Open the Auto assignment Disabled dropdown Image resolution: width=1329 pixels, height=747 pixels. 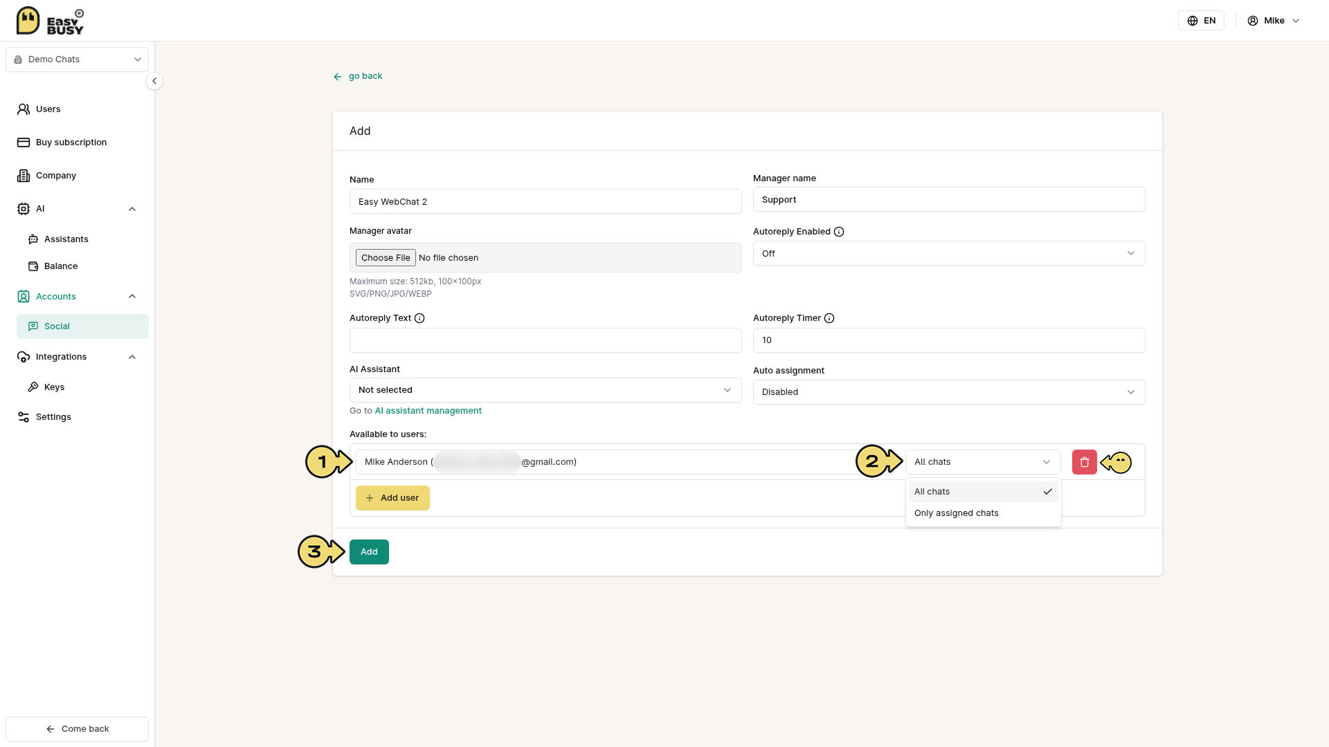click(x=949, y=392)
